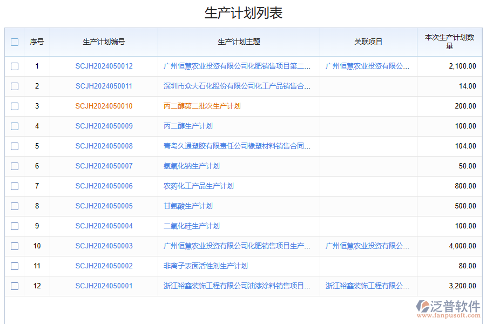Check the checkbox beside 丙二醇第二批次生产计划
Screen dimensions: 486x324
(x=14, y=106)
